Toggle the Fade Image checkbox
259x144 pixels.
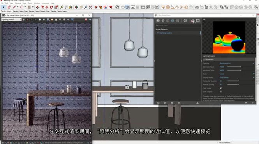[221, 88]
